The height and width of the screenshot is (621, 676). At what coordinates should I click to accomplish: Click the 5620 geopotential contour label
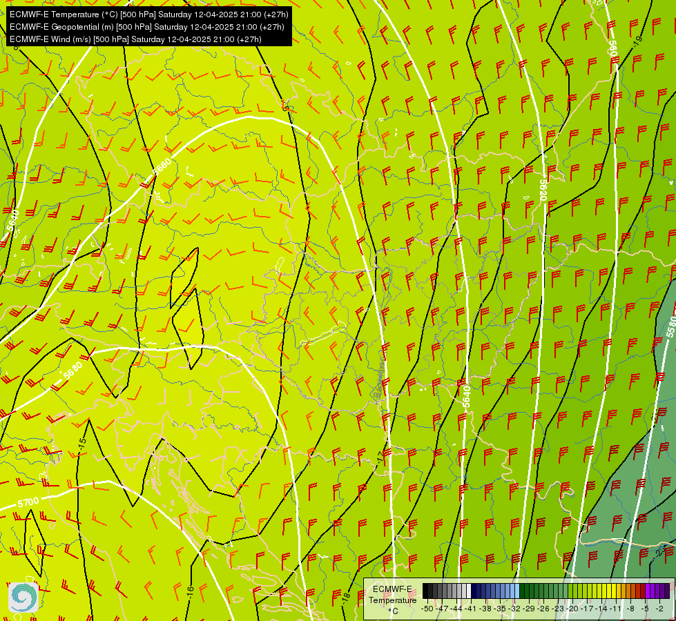[x=543, y=190]
